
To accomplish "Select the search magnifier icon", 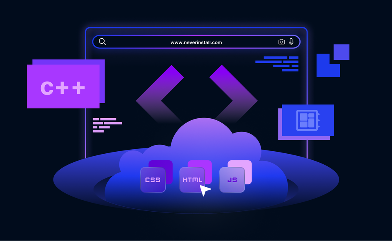I will [x=102, y=42].
